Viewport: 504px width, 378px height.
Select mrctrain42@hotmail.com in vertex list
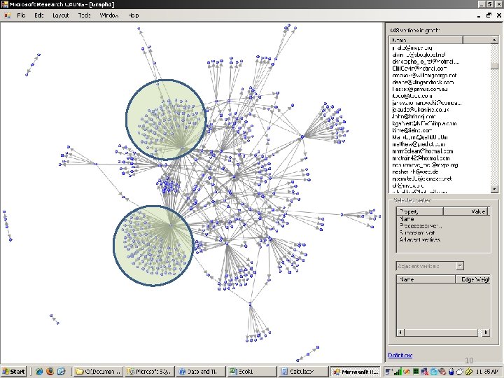[421, 158]
